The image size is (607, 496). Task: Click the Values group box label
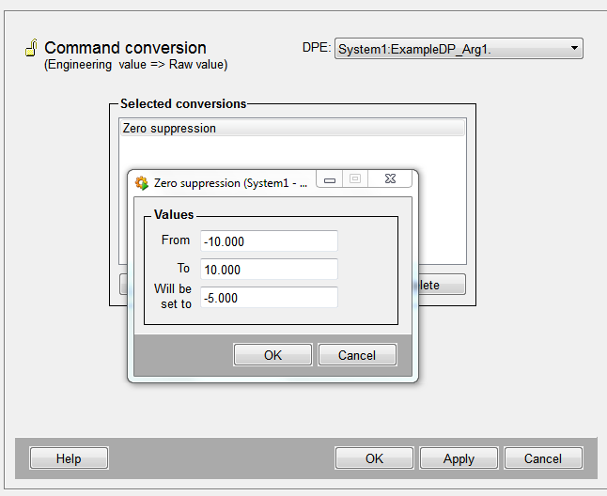click(x=174, y=215)
